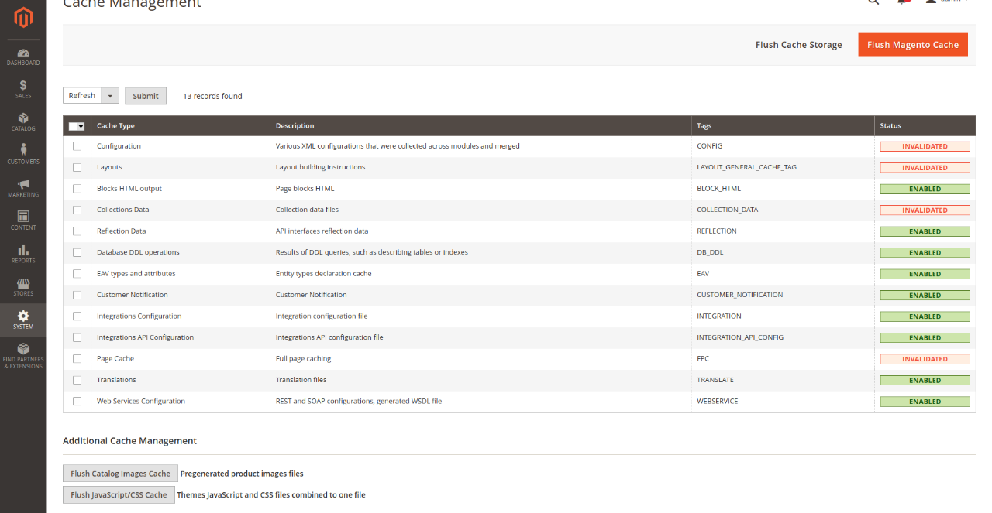Viewport: 992px width, 513px height.
Task: Click the Submit button
Action: coord(146,96)
